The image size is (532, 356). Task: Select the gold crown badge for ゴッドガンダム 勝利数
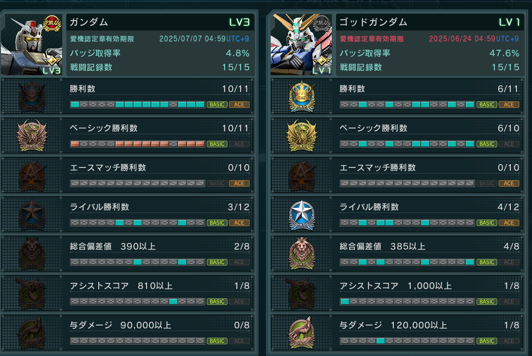(x=302, y=97)
